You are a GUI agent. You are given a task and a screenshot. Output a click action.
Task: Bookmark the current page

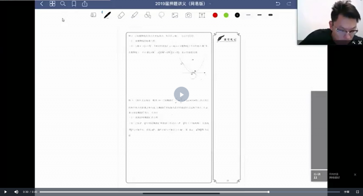pos(74,4)
